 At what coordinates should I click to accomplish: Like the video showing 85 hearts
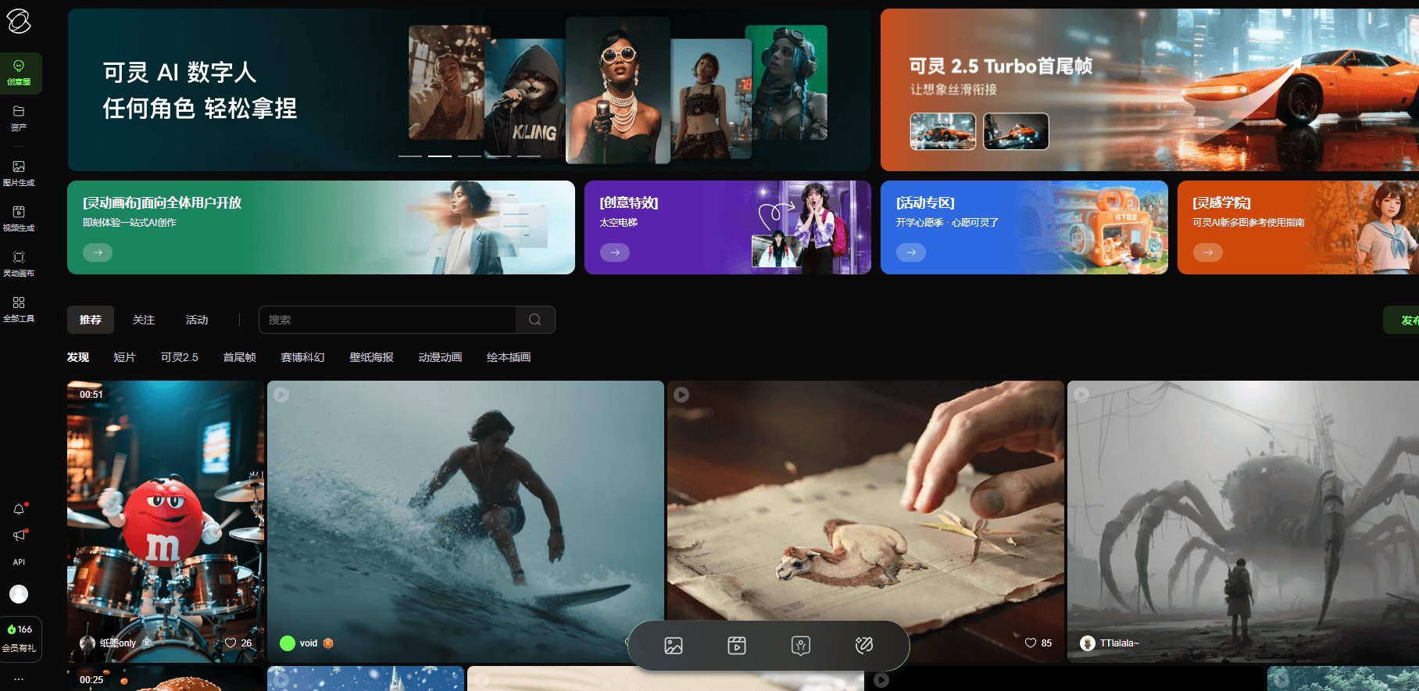(1031, 643)
